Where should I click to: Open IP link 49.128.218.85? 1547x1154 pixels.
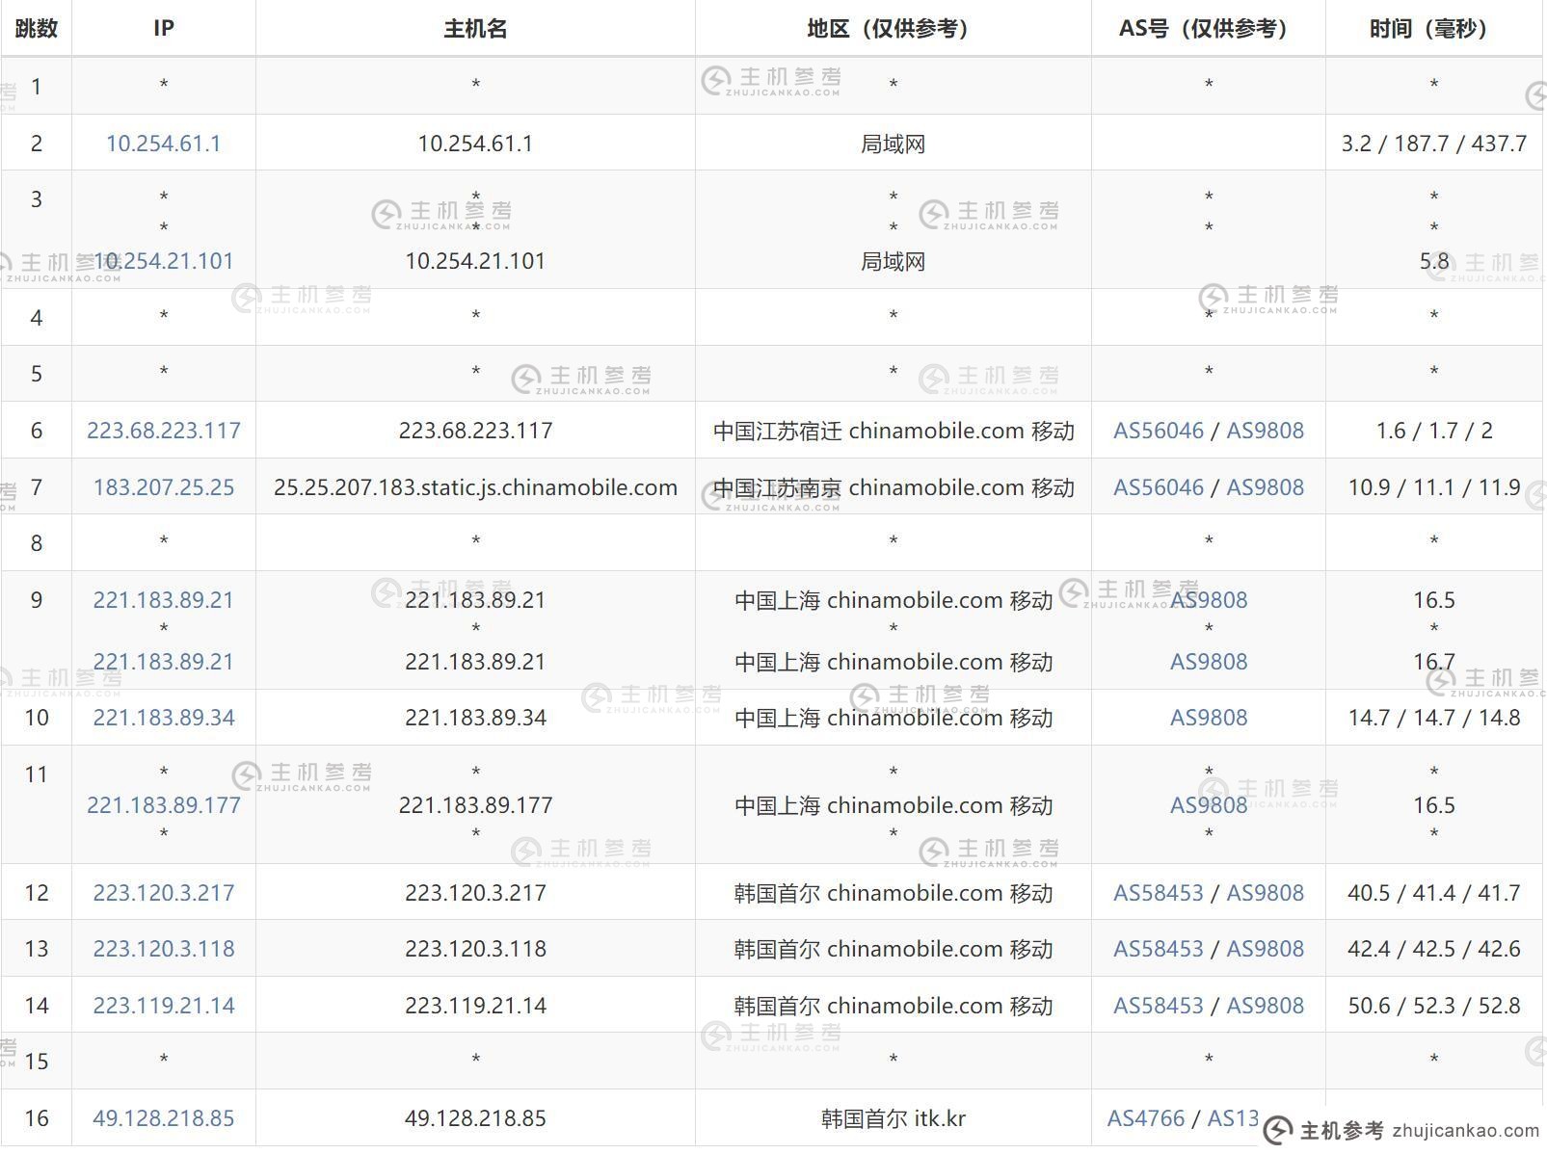(x=163, y=1118)
